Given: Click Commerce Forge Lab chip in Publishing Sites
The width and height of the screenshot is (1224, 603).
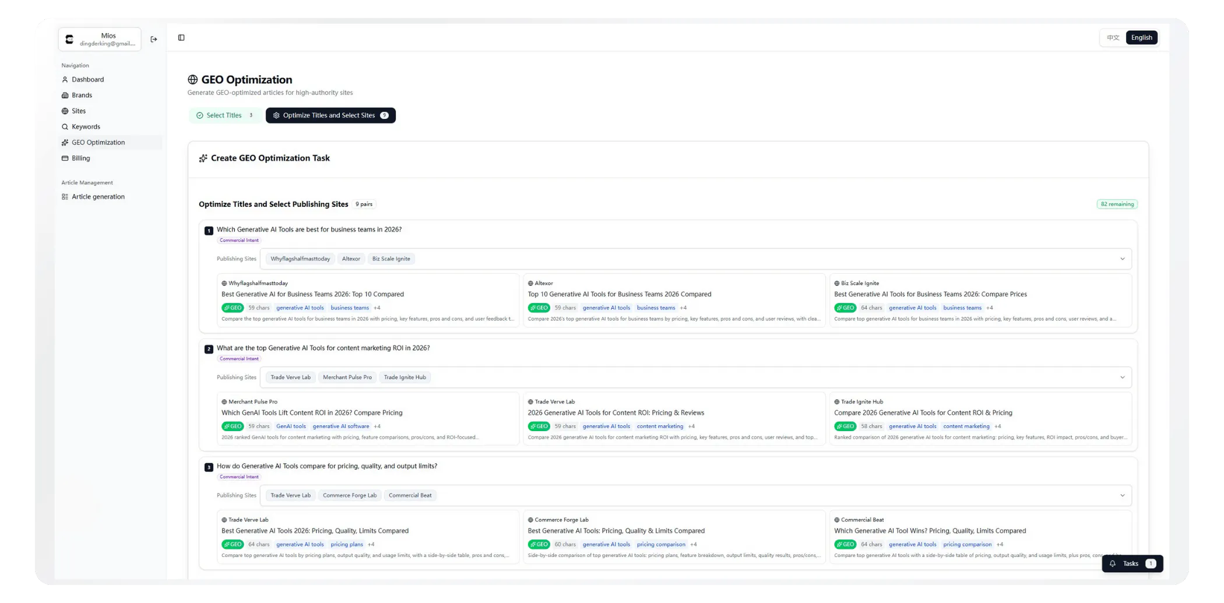Looking at the screenshot, I should [350, 496].
